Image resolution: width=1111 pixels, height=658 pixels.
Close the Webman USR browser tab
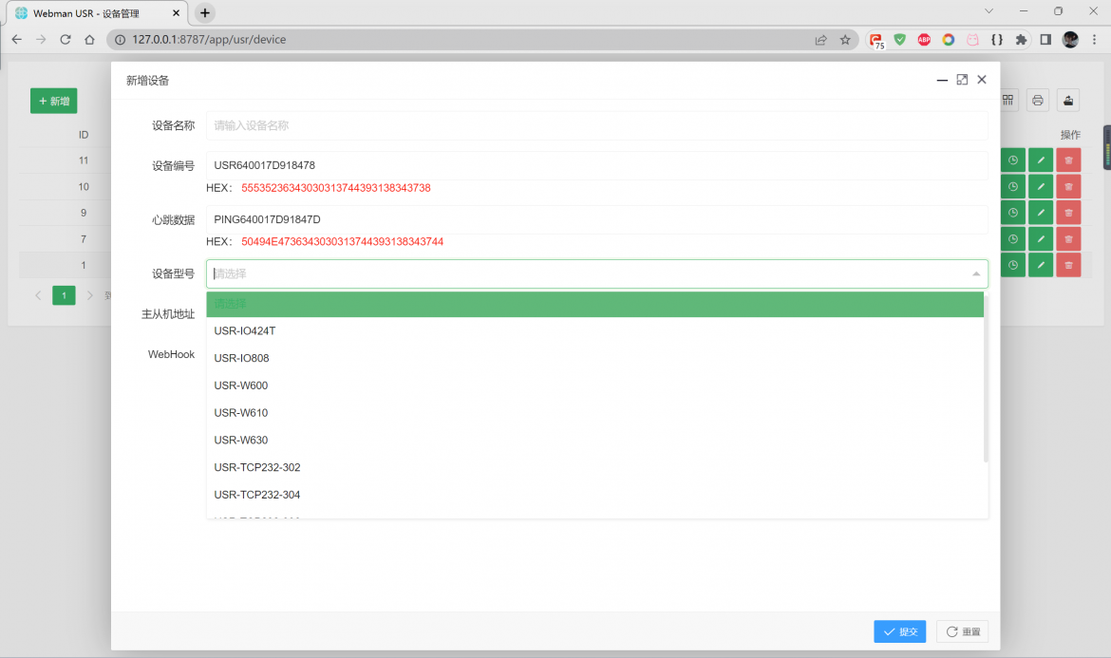tap(176, 12)
